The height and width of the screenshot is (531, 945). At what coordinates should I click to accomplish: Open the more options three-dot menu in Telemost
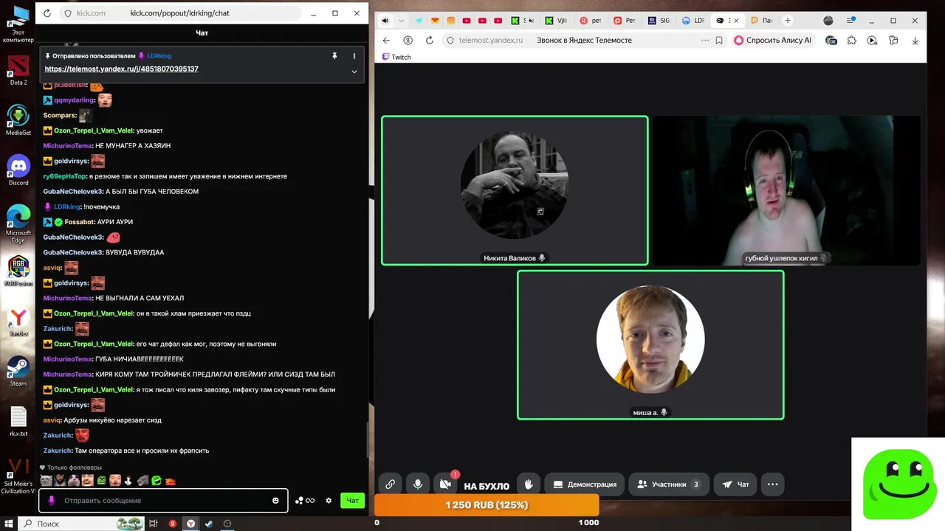pos(772,484)
